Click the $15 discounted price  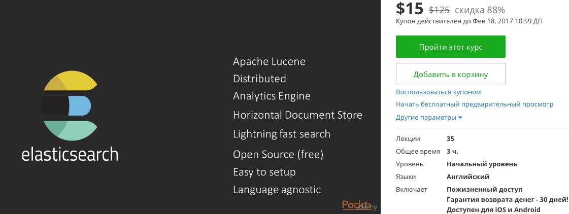[409, 9]
